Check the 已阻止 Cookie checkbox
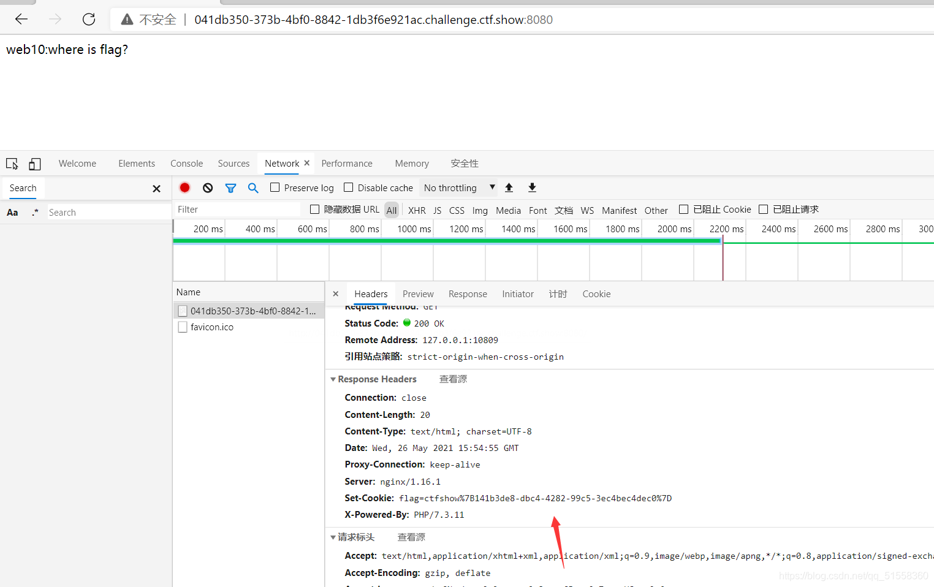 coord(683,210)
